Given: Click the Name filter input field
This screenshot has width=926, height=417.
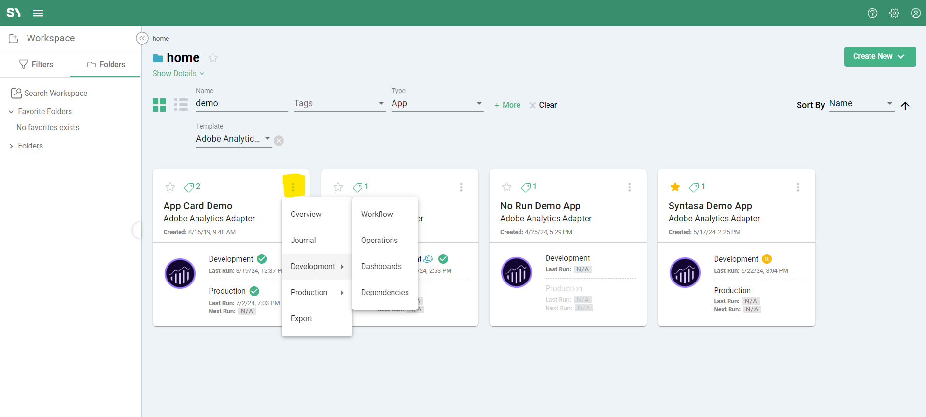Looking at the screenshot, I should 241,104.
